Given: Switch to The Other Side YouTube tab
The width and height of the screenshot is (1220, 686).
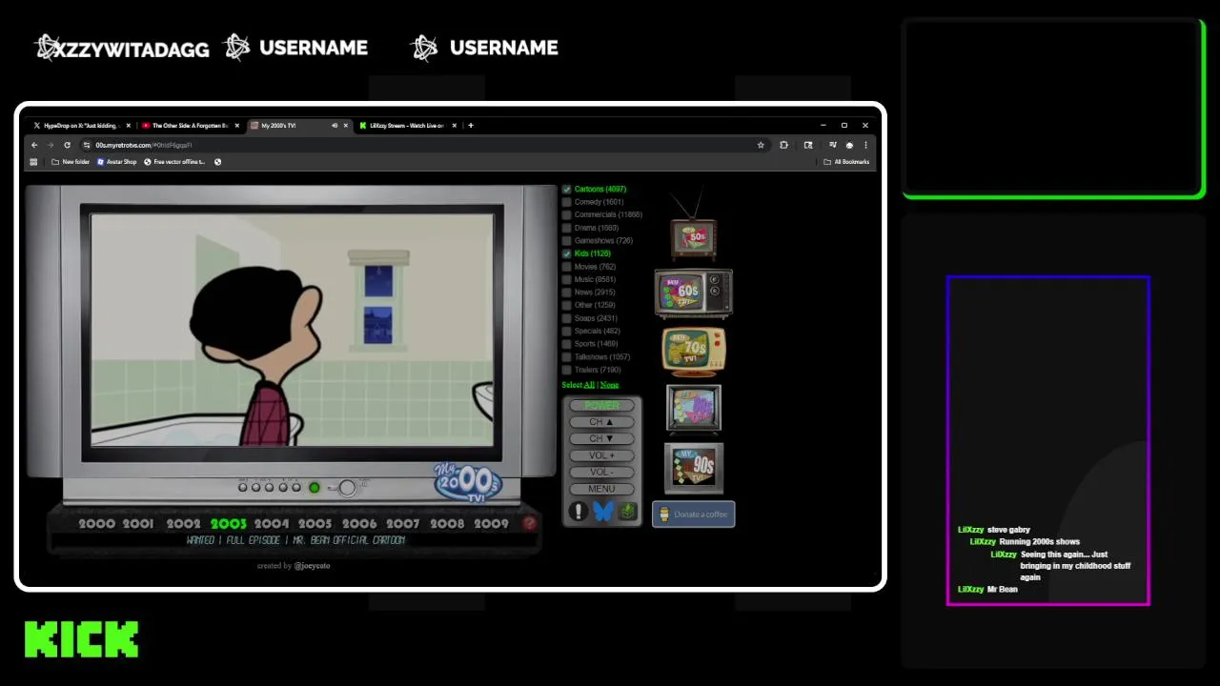Looking at the screenshot, I should click(191, 125).
